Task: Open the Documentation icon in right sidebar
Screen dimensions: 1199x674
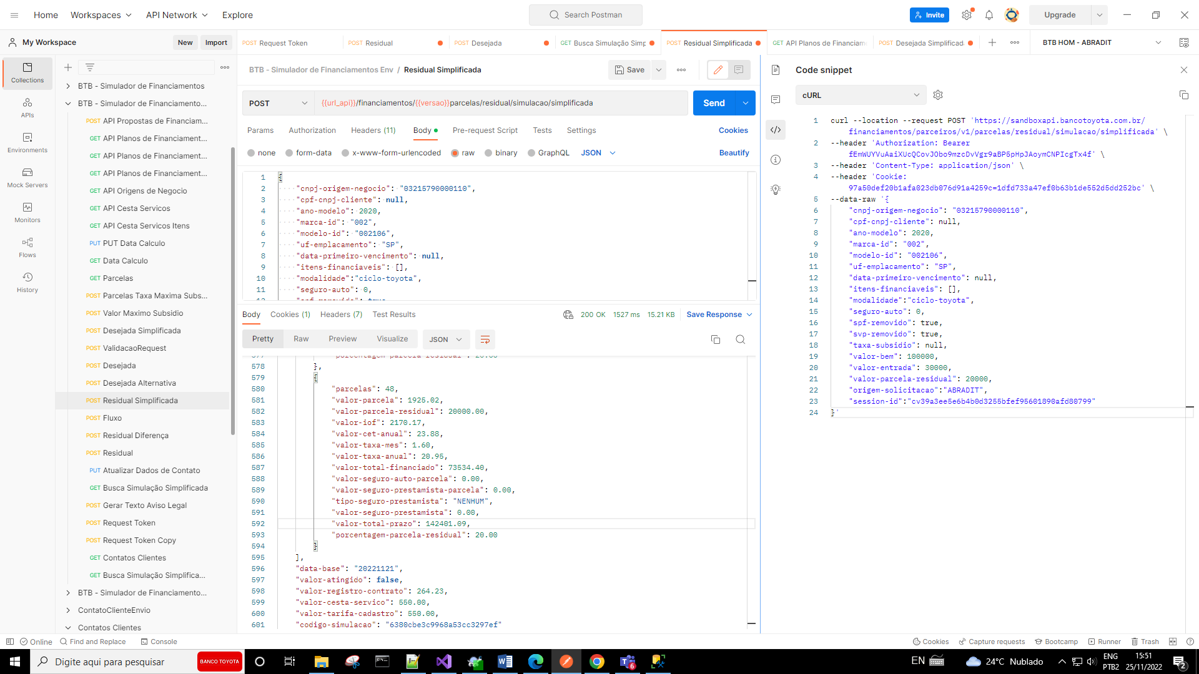Action: coord(776,70)
